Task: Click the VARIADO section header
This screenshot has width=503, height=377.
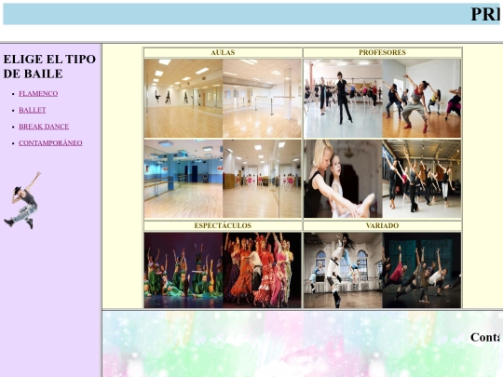Action: 382,225
